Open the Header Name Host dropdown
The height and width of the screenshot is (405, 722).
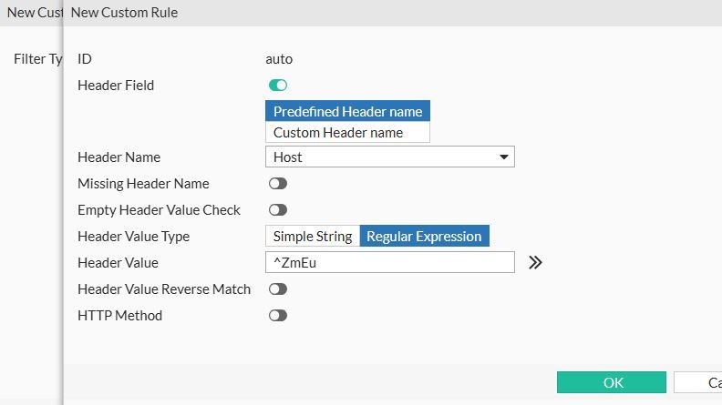pos(389,157)
